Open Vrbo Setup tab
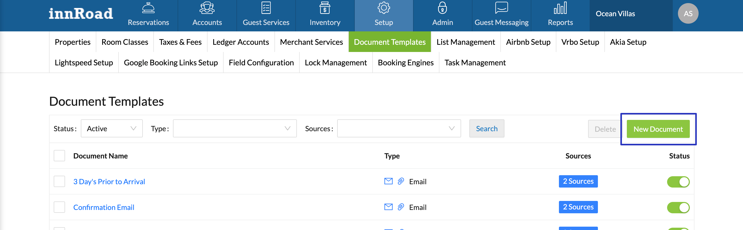The height and width of the screenshot is (230, 743). click(x=580, y=42)
